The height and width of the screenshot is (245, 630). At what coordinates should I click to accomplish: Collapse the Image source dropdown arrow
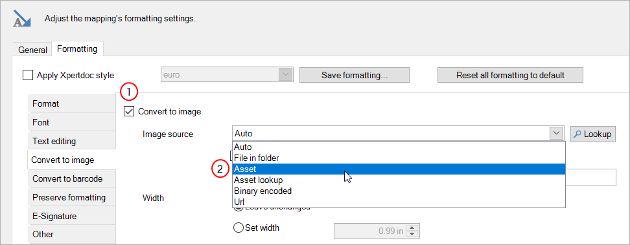[x=557, y=134]
